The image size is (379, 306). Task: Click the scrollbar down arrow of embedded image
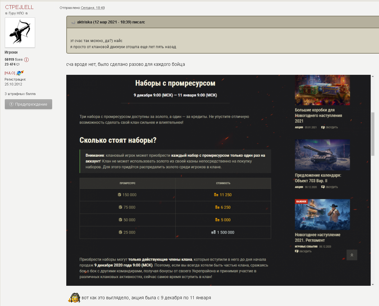coord(373,284)
